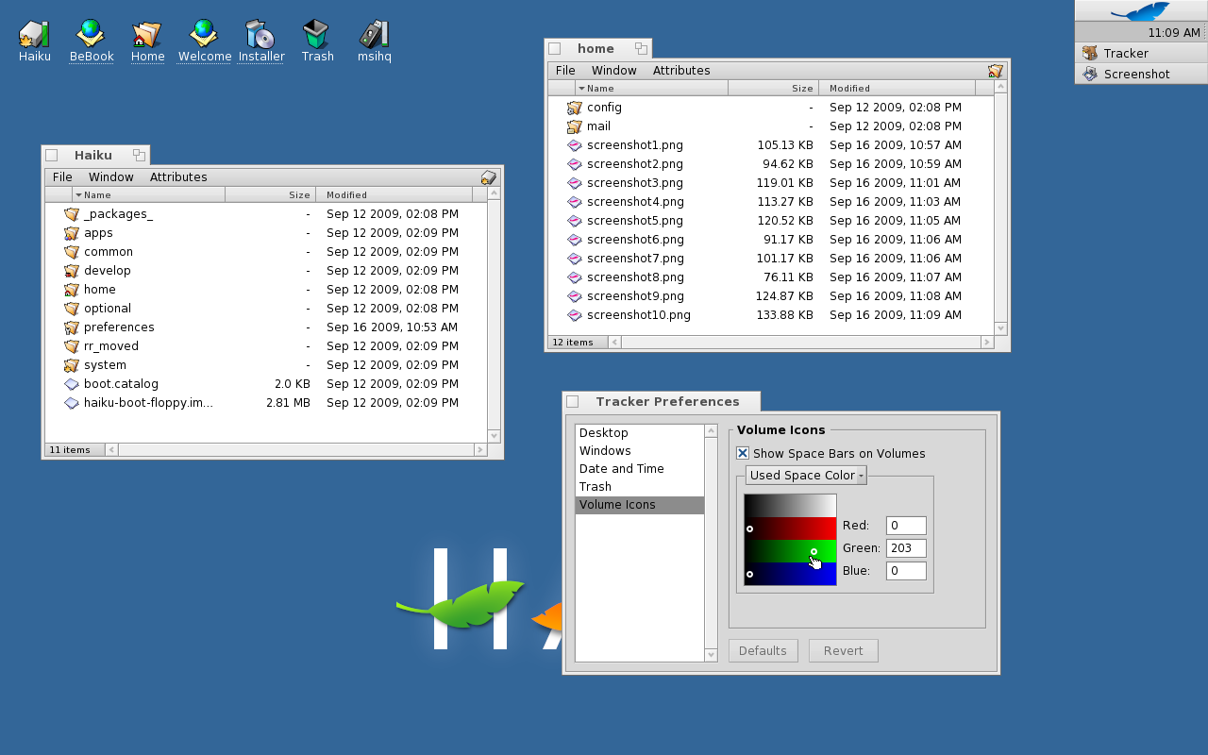Select screenshot8.png in home window
Viewport: 1208px width, 755px height.
click(x=770, y=277)
